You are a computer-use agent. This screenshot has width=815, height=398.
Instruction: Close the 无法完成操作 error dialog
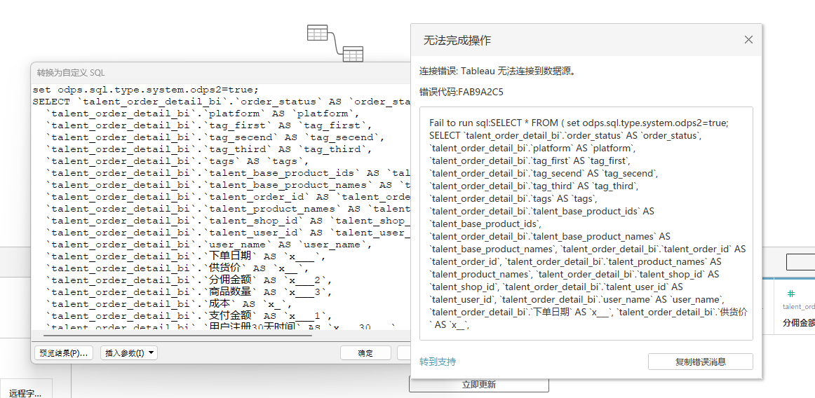[x=748, y=39]
